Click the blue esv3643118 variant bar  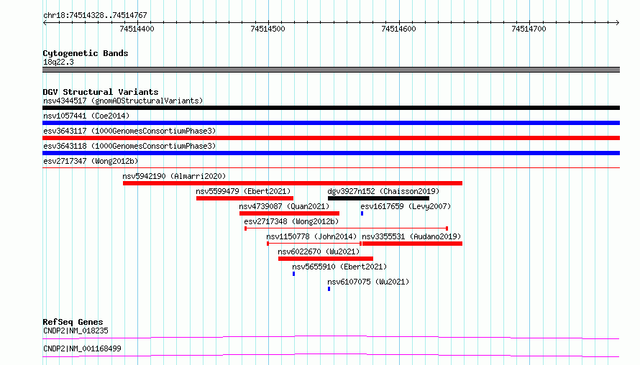click(x=331, y=153)
